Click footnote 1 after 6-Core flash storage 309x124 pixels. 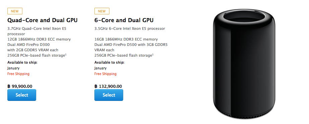pyautogui.click(x=153, y=54)
